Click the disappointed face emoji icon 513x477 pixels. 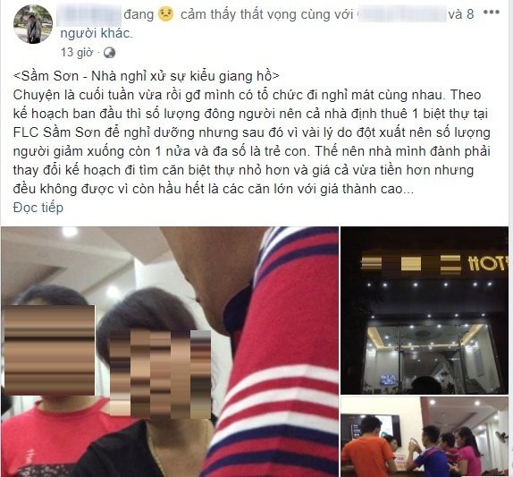click(x=166, y=14)
